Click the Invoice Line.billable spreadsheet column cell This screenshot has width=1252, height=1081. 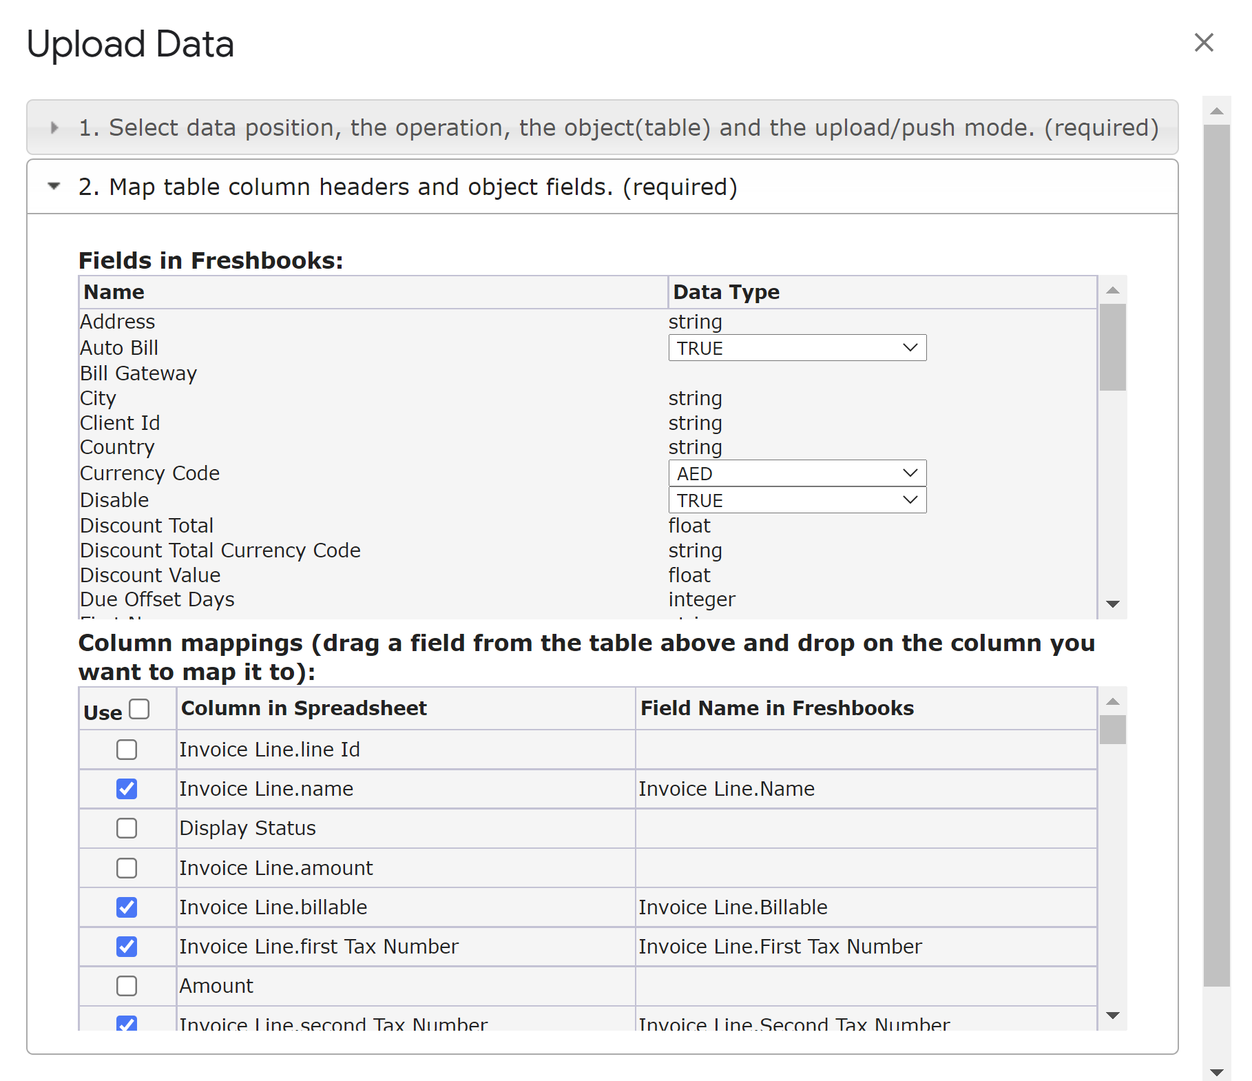[406, 907]
